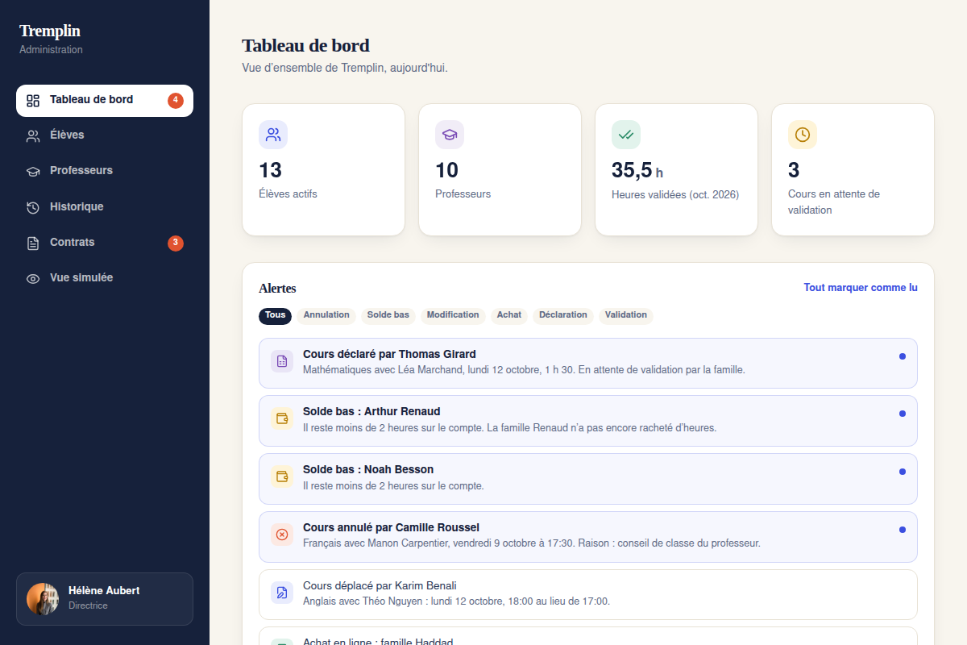Screen dimensions: 967x645
Task: Click the Historique clock icon
Action: click(x=33, y=207)
